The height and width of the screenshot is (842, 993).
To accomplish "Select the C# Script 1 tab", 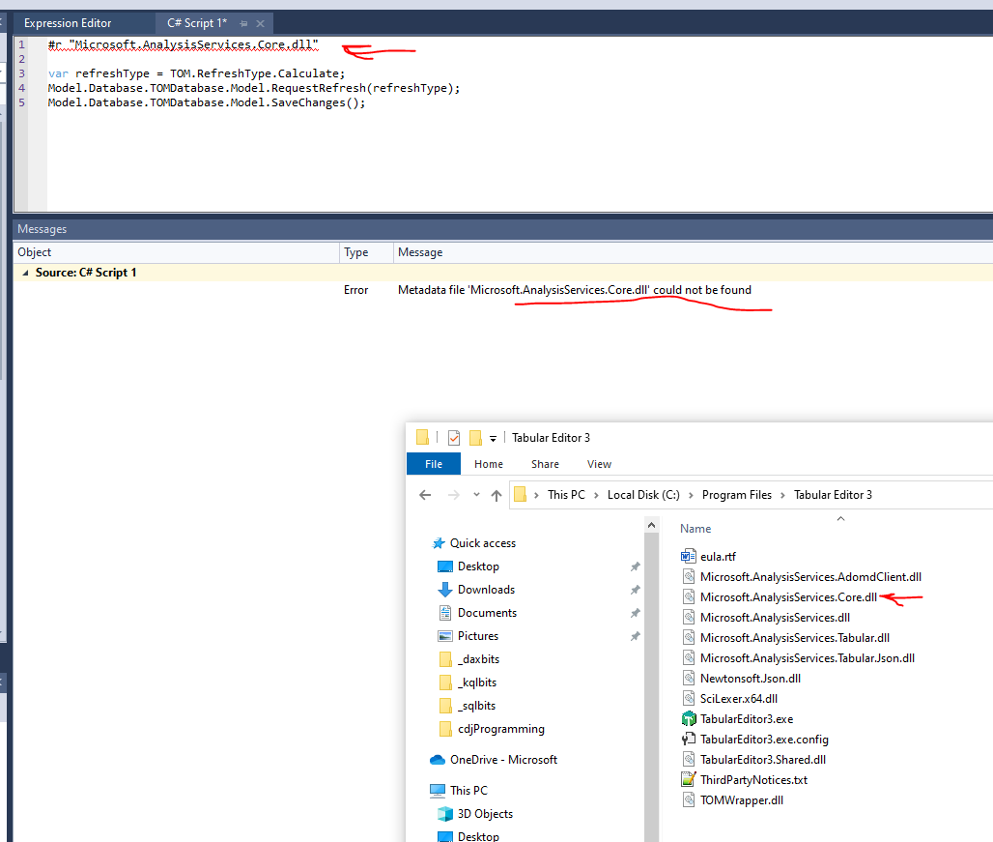I will click(x=197, y=23).
